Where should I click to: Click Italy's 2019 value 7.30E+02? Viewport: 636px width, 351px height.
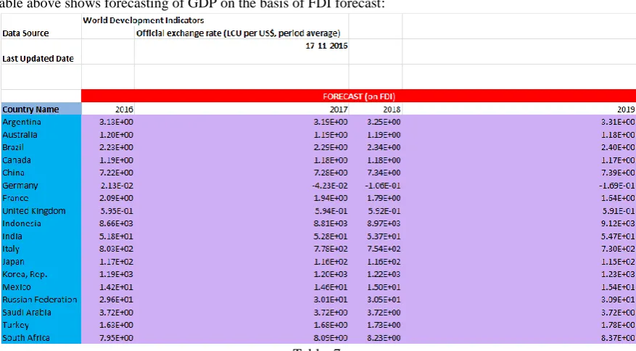pos(618,249)
